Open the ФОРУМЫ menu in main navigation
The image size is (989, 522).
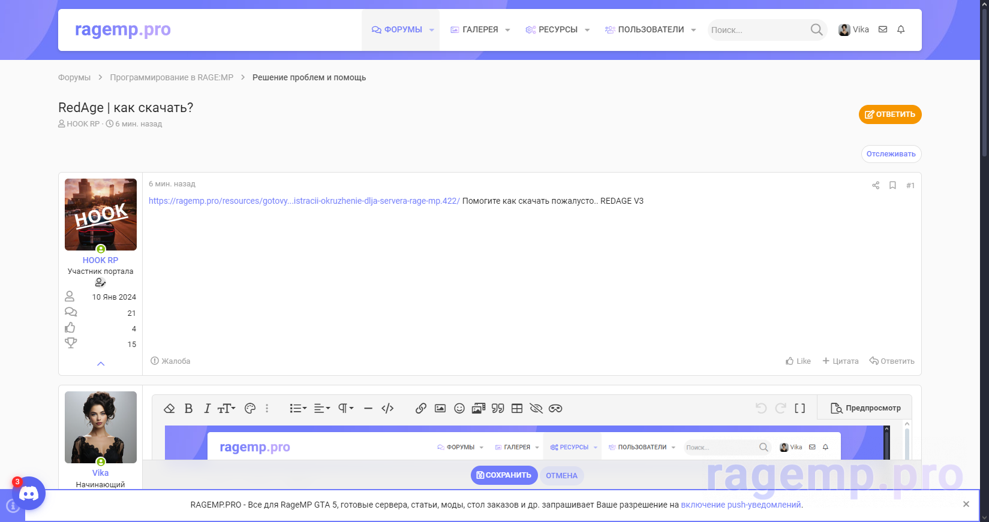[396, 29]
